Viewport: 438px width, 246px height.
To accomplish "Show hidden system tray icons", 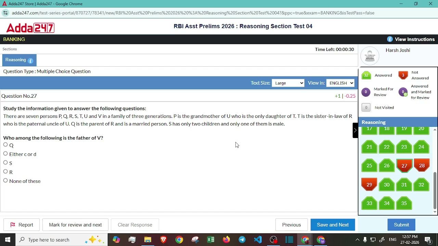I will (357, 240).
